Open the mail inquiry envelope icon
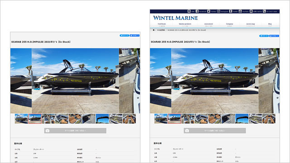The height and width of the screenshot is (163, 290). [x=251, y=11]
